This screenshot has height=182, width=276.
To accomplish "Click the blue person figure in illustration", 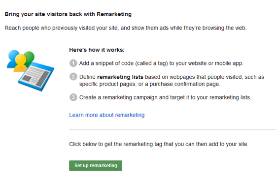I will [12, 59].
